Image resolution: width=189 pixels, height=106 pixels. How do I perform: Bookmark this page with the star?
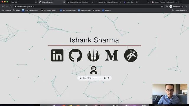(162, 6)
